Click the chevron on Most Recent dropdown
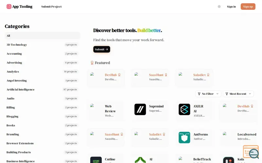This screenshot has height=163, width=262. coord(250,94)
